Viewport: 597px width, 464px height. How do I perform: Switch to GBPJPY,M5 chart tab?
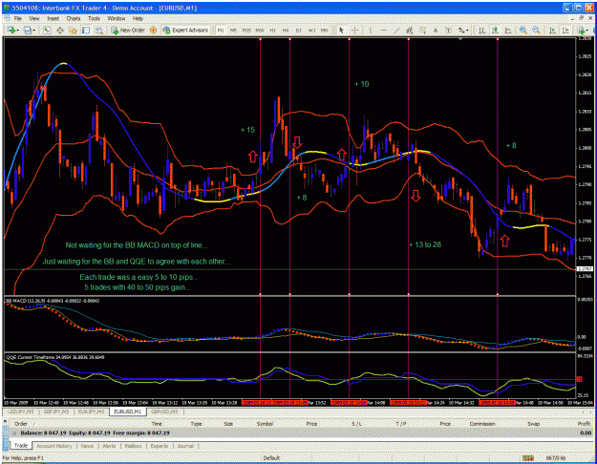coord(56,411)
